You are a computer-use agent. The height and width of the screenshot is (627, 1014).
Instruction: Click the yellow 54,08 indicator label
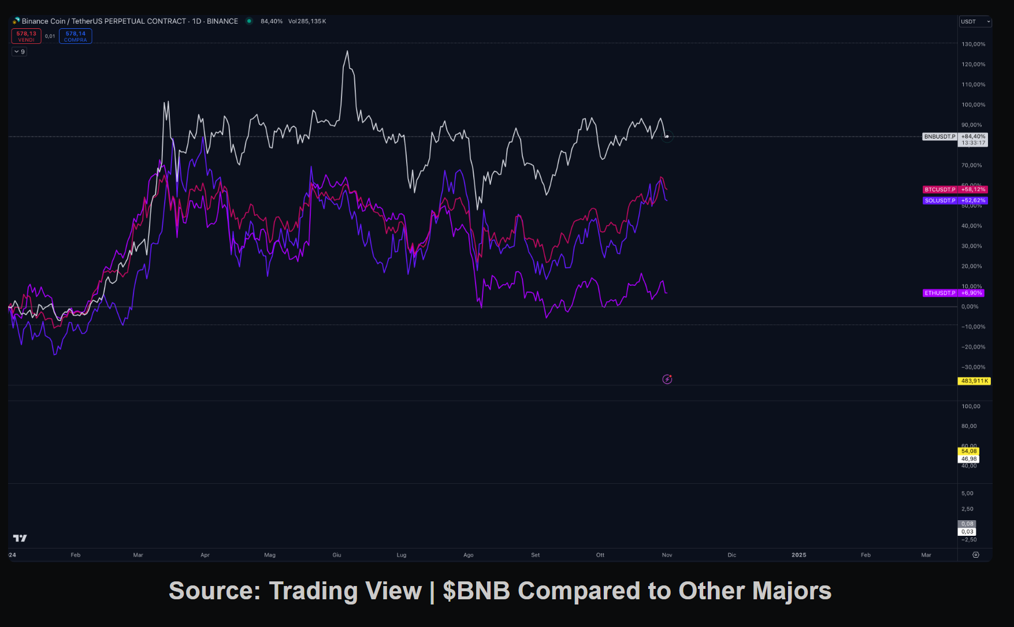point(969,451)
